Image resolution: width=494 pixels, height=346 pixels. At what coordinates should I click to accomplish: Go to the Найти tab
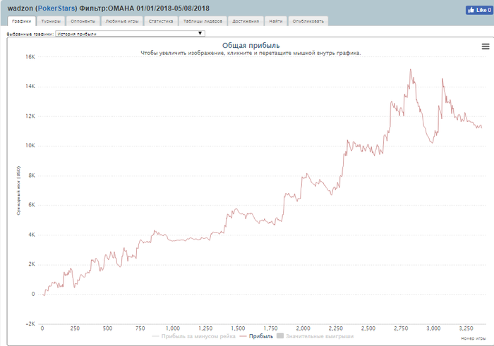pyautogui.click(x=276, y=21)
